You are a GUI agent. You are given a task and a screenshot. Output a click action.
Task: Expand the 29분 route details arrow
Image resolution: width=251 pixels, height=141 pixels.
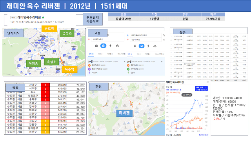162,62
